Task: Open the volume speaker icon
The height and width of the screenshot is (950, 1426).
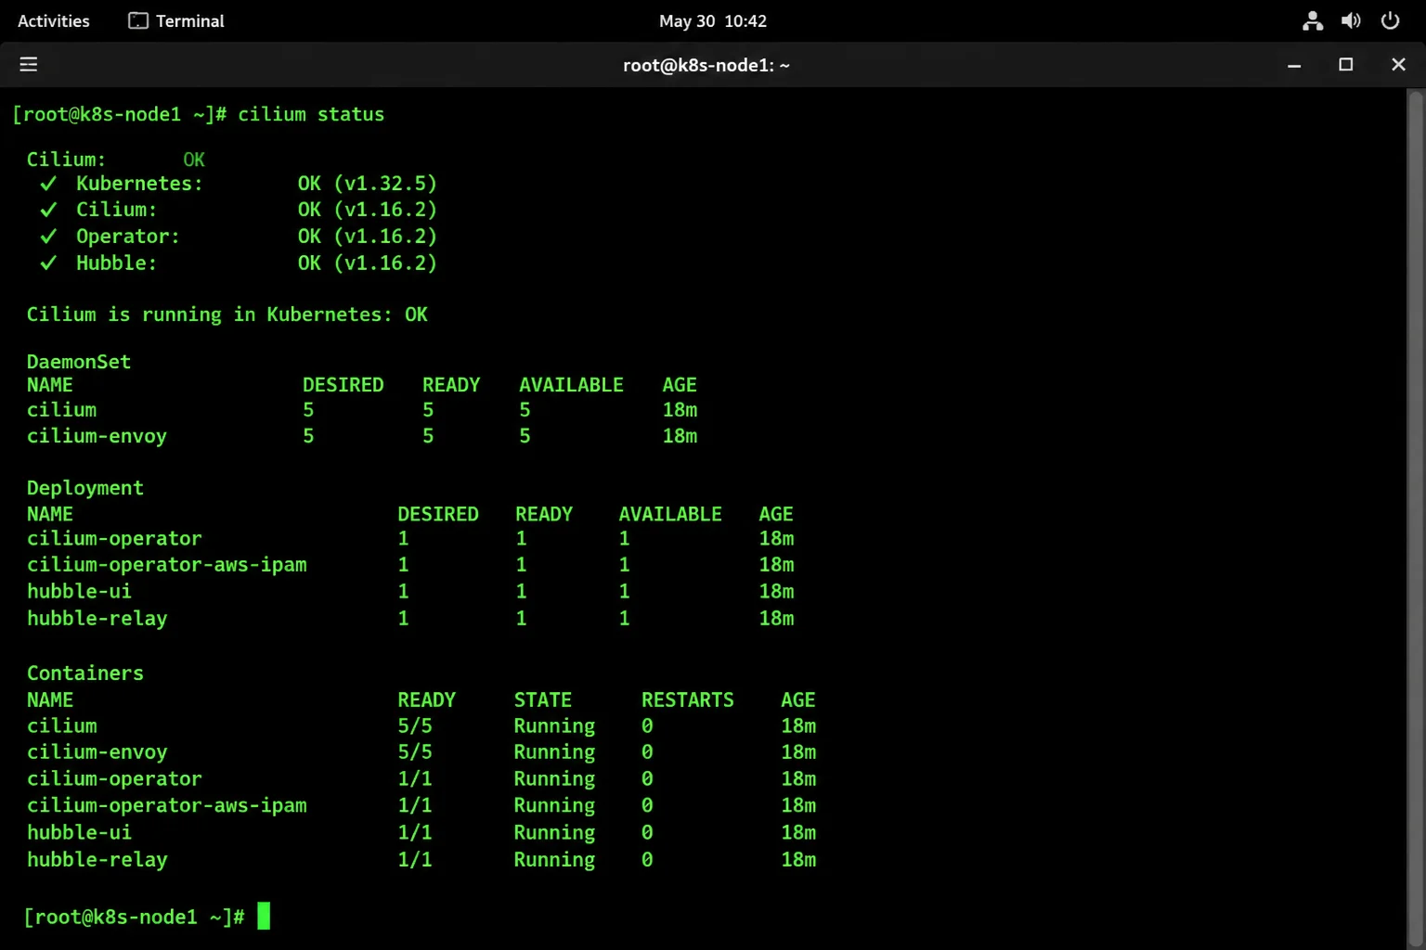Action: (1351, 20)
